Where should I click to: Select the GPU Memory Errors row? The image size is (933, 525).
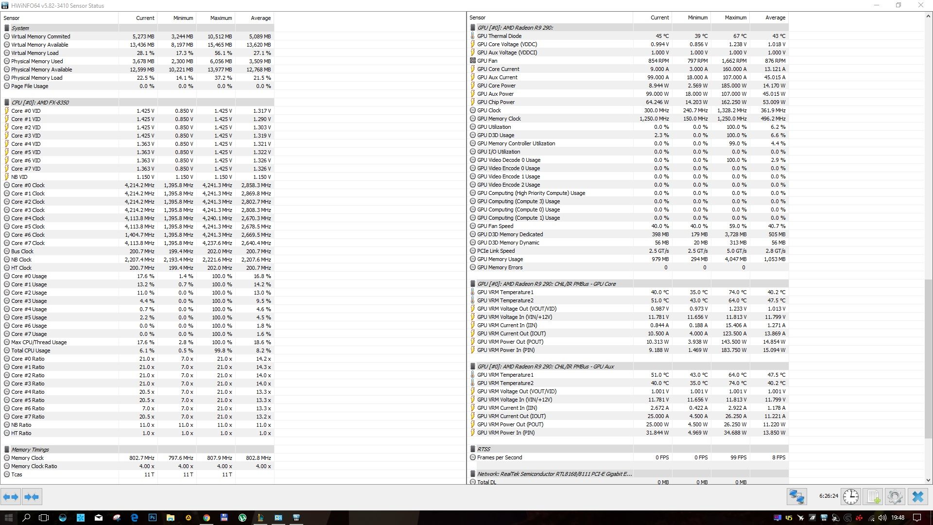tap(628, 267)
